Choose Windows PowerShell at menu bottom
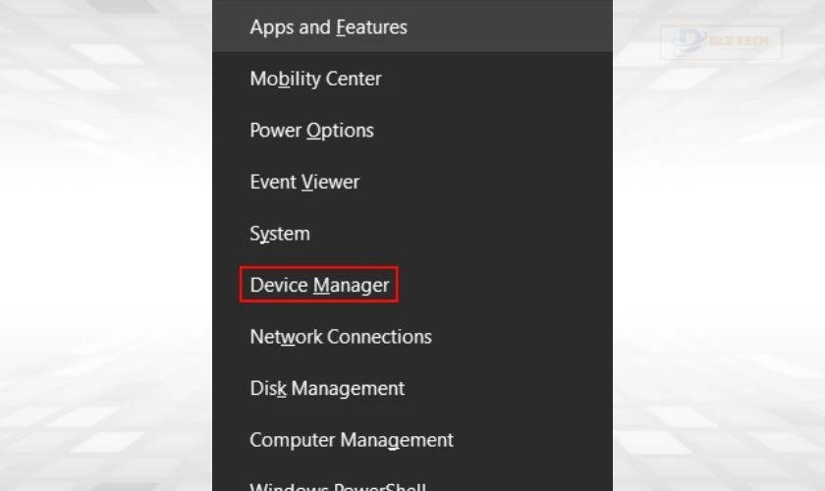Screen dimensions: 825x491 338,485
